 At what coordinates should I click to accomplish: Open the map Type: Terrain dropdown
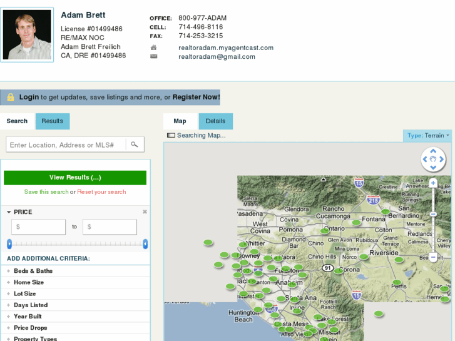(x=428, y=135)
